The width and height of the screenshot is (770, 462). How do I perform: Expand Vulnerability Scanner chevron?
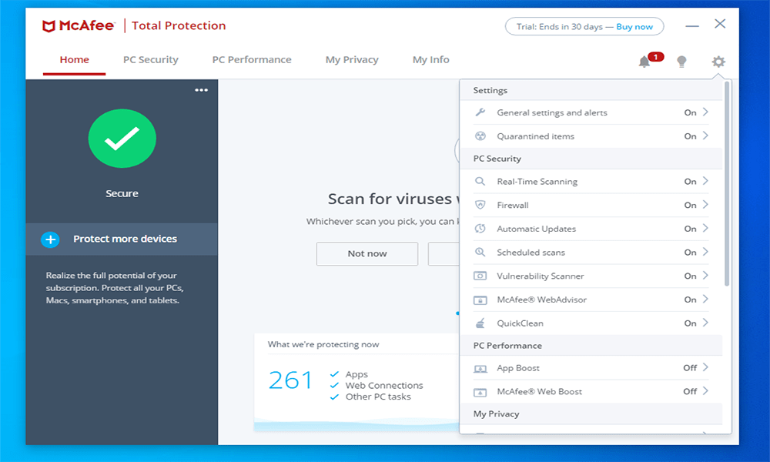coord(705,276)
